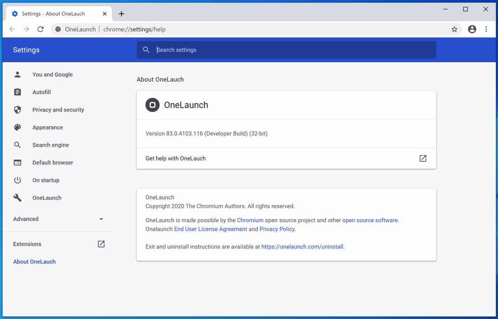498x319 pixels.
Task: Open the Extensions page
Action: click(27, 244)
